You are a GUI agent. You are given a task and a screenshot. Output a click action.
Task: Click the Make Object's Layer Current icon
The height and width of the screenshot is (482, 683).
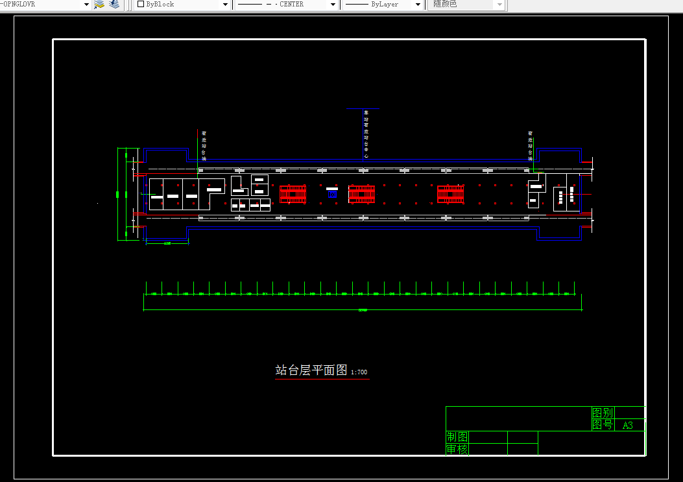[x=99, y=5]
